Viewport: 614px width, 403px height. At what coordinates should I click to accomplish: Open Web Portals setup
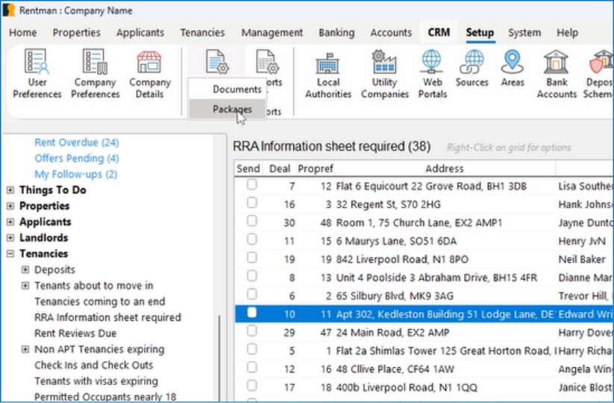[x=432, y=74]
